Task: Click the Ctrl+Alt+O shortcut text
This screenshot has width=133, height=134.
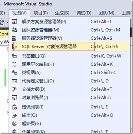Action: click(102, 115)
